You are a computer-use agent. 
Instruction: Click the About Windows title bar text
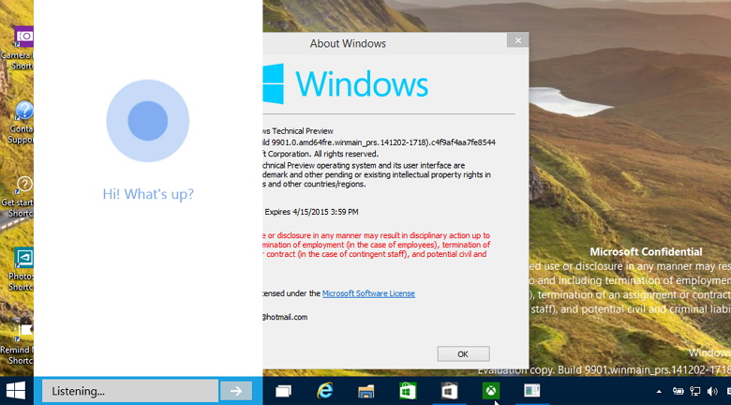(348, 43)
